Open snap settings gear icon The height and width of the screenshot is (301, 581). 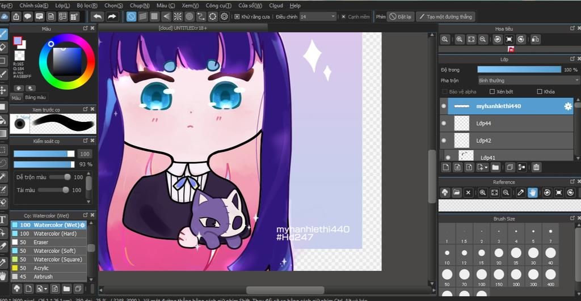tap(224, 16)
